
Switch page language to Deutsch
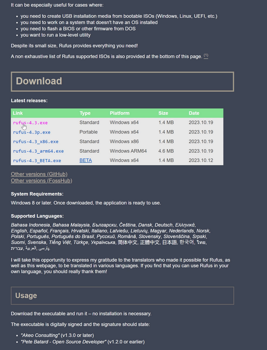(162, 225)
